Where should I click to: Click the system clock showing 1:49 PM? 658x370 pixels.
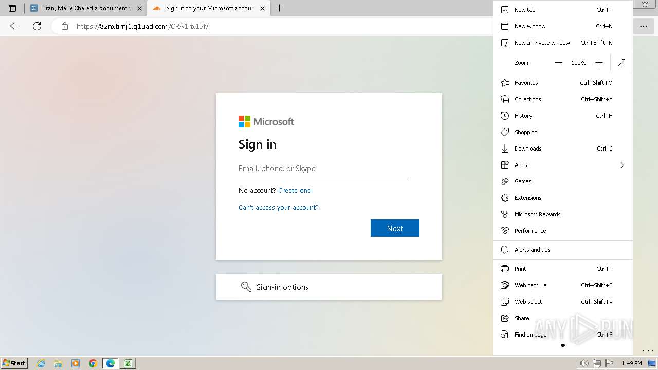(631, 363)
